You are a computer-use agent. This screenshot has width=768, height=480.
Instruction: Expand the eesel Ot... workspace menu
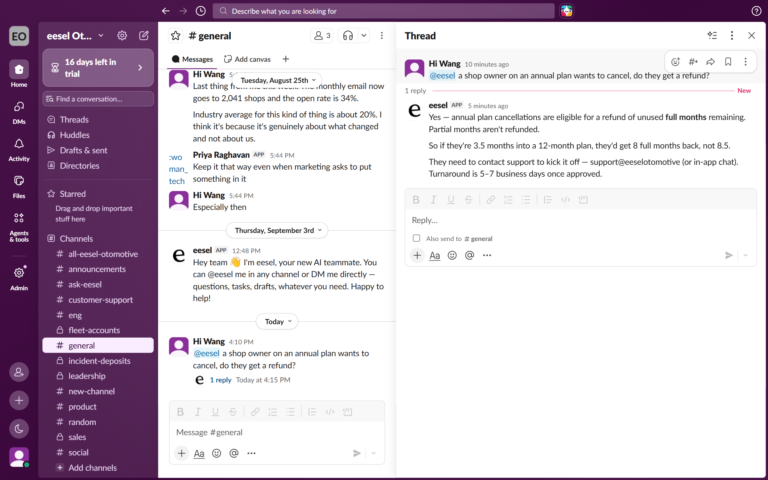[x=75, y=36]
